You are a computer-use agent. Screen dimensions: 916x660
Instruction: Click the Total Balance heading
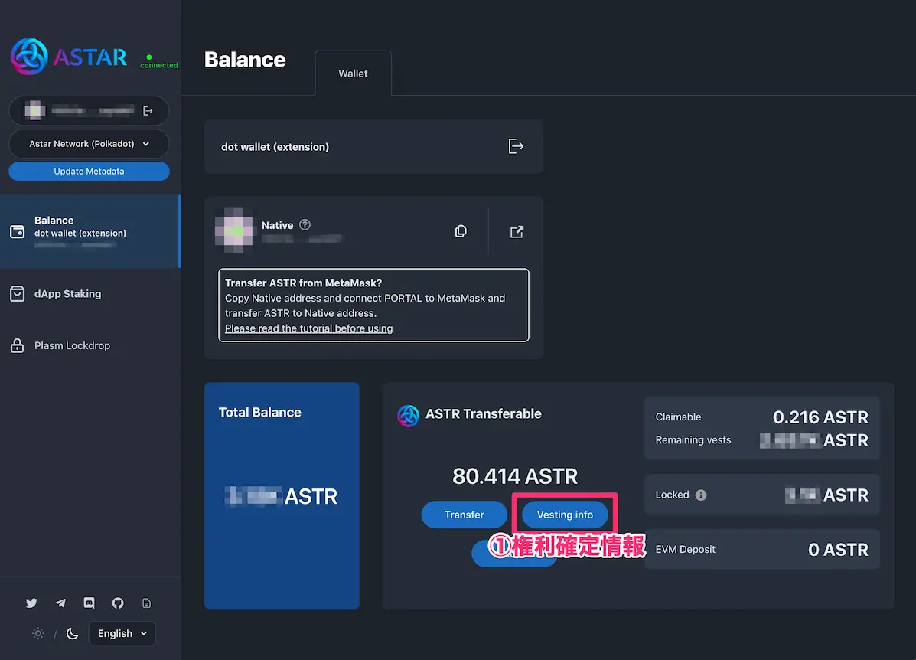click(x=260, y=413)
